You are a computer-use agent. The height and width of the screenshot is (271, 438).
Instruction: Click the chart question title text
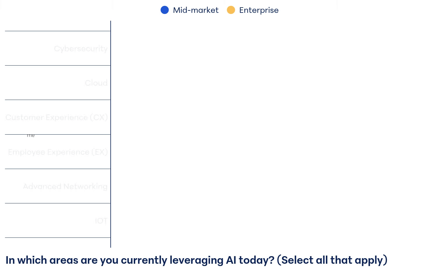[140, 260]
